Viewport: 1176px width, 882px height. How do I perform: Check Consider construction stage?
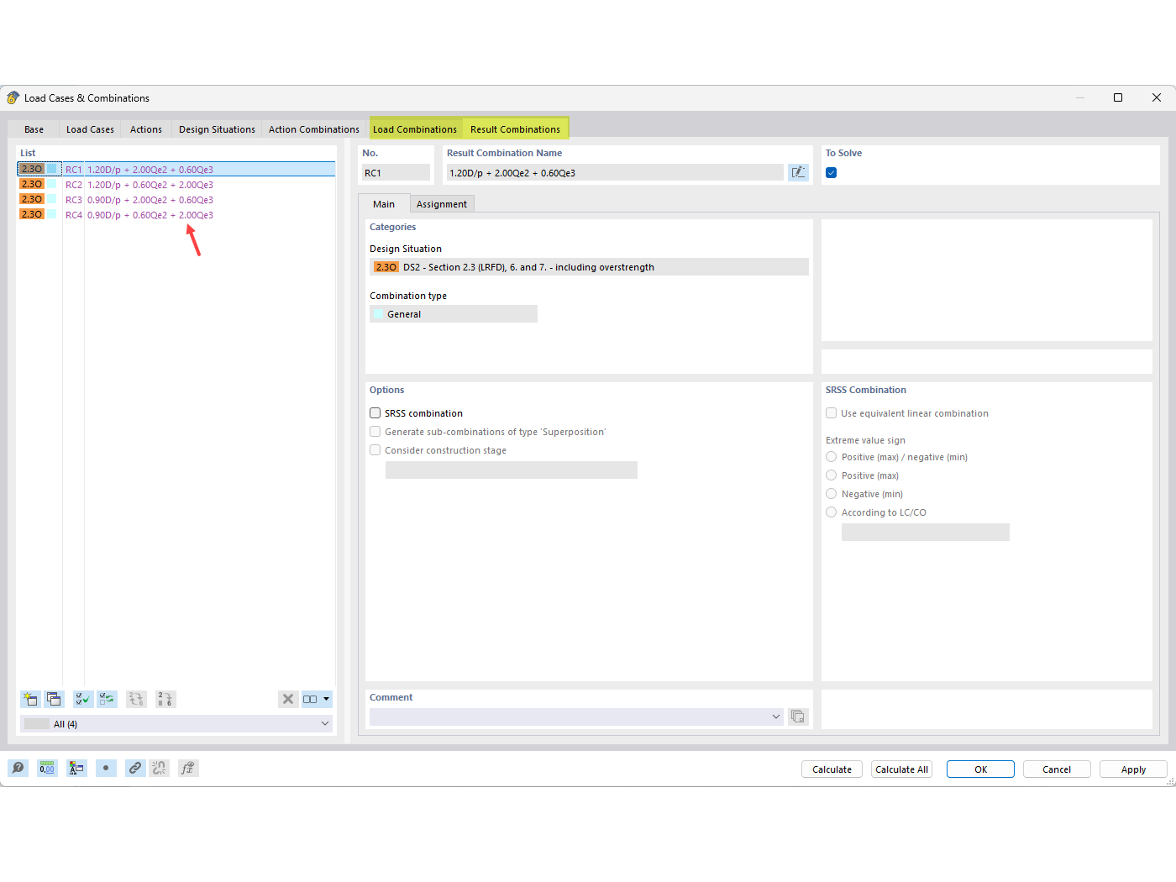coord(375,450)
